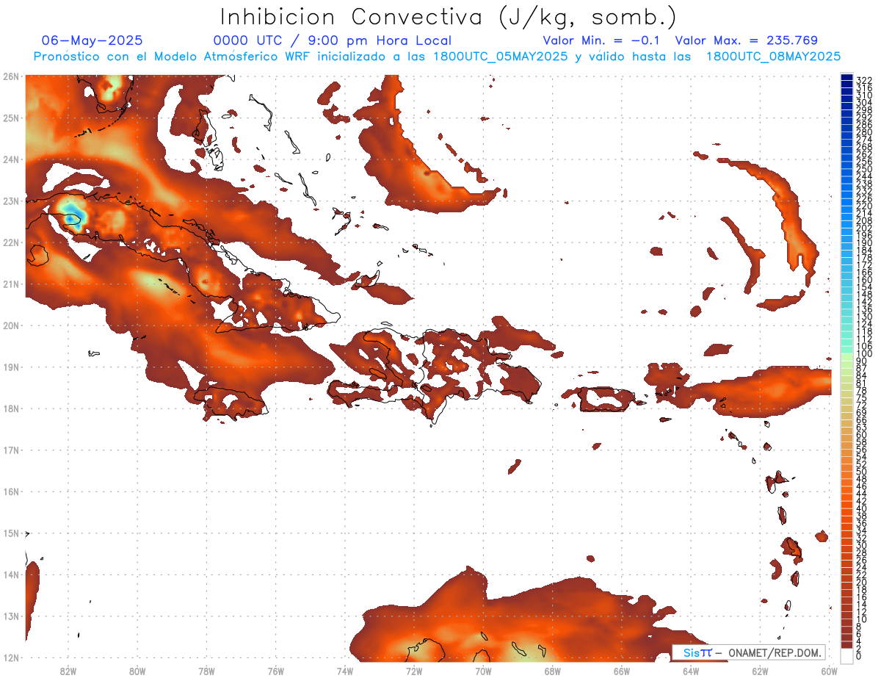Screen dimensions: 881x681
Task: Click the 80W longitude label
Action: coord(137,671)
